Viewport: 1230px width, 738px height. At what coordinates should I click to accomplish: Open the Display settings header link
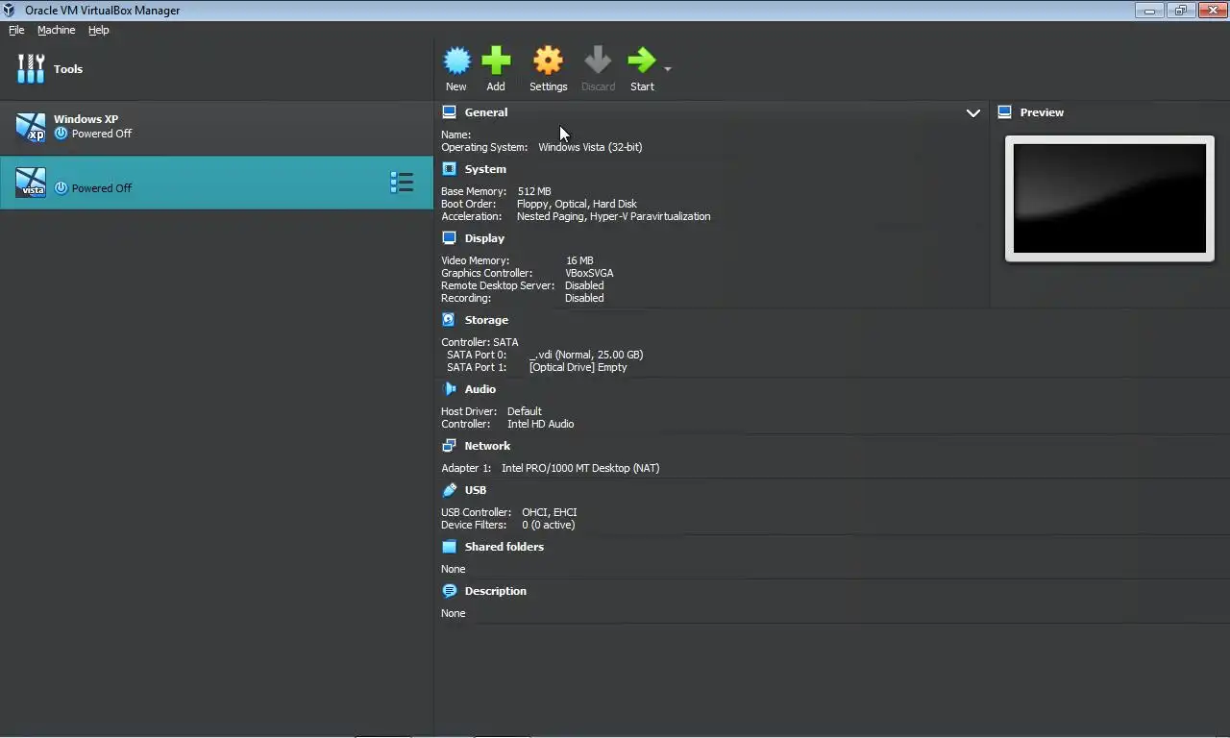(x=484, y=238)
